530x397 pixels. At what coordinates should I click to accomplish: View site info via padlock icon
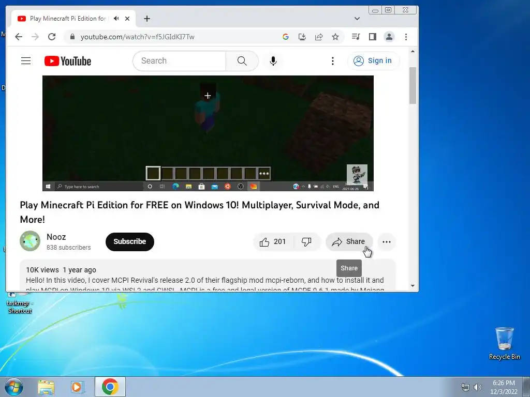coord(72,37)
